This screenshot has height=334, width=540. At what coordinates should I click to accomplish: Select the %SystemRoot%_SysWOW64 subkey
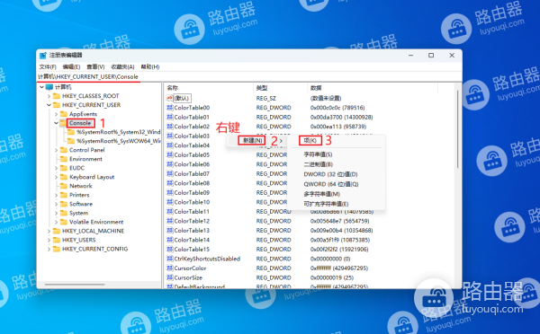coord(118,141)
